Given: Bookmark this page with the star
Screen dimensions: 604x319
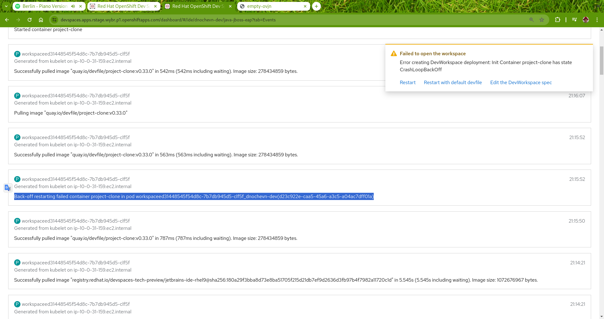Looking at the screenshot, I should pyautogui.click(x=542, y=20).
